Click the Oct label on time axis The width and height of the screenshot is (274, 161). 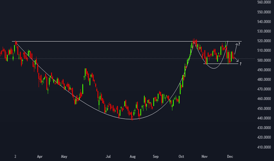click(x=181, y=157)
